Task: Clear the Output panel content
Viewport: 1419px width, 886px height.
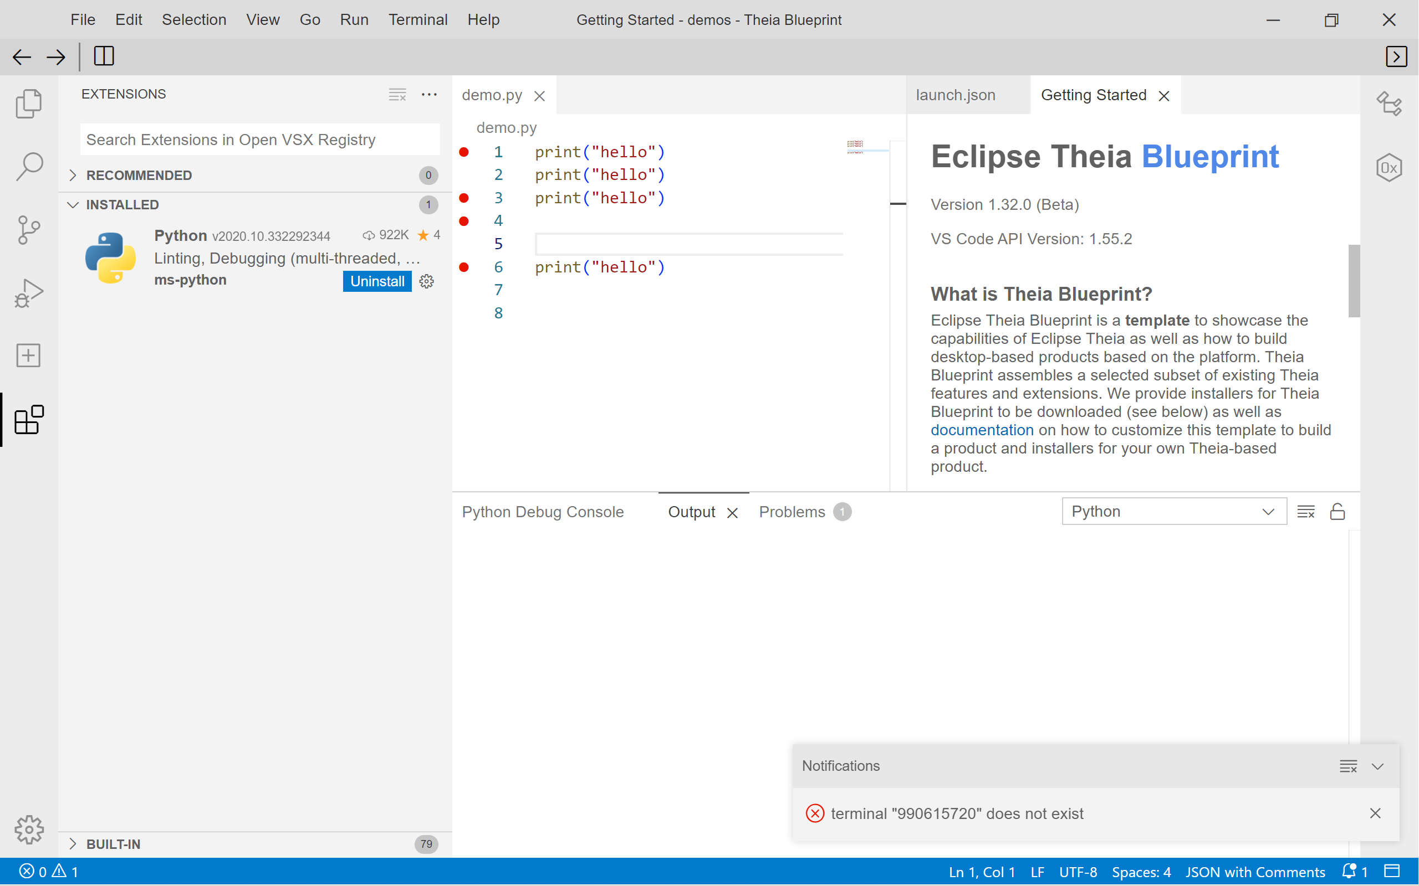Action: [1306, 511]
